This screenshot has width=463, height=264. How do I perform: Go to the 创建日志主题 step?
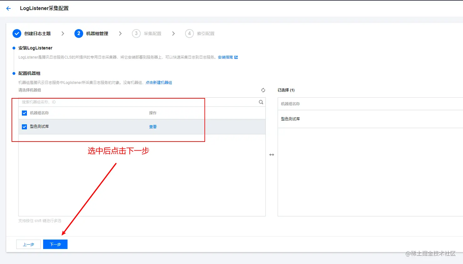point(38,34)
